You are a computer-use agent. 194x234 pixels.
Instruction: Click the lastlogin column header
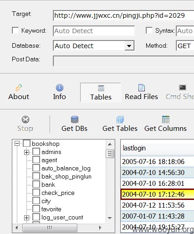[157, 148]
